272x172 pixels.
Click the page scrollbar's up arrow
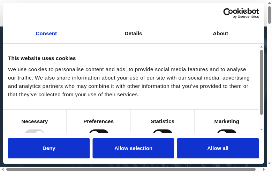pyautogui.click(x=269, y=3)
